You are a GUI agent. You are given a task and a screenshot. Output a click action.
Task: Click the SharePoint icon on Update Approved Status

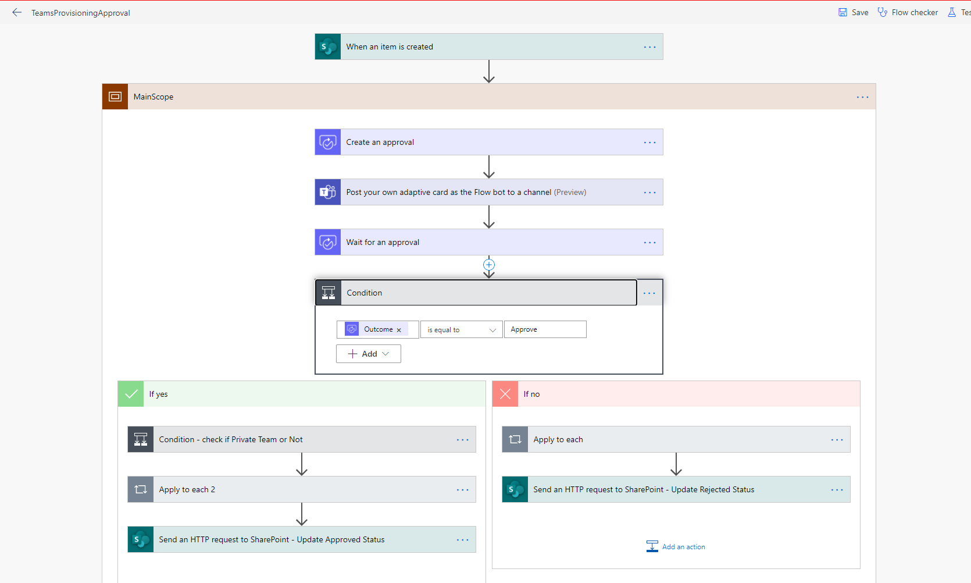point(140,539)
